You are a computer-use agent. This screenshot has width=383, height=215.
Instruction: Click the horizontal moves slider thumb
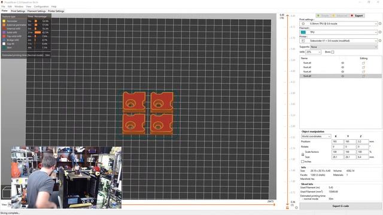(x=274, y=204)
